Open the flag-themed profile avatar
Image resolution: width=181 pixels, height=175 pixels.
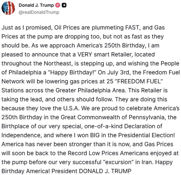pos(8,8)
